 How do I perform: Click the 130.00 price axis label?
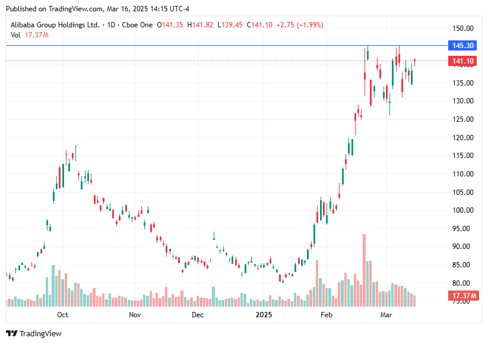(x=463, y=101)
